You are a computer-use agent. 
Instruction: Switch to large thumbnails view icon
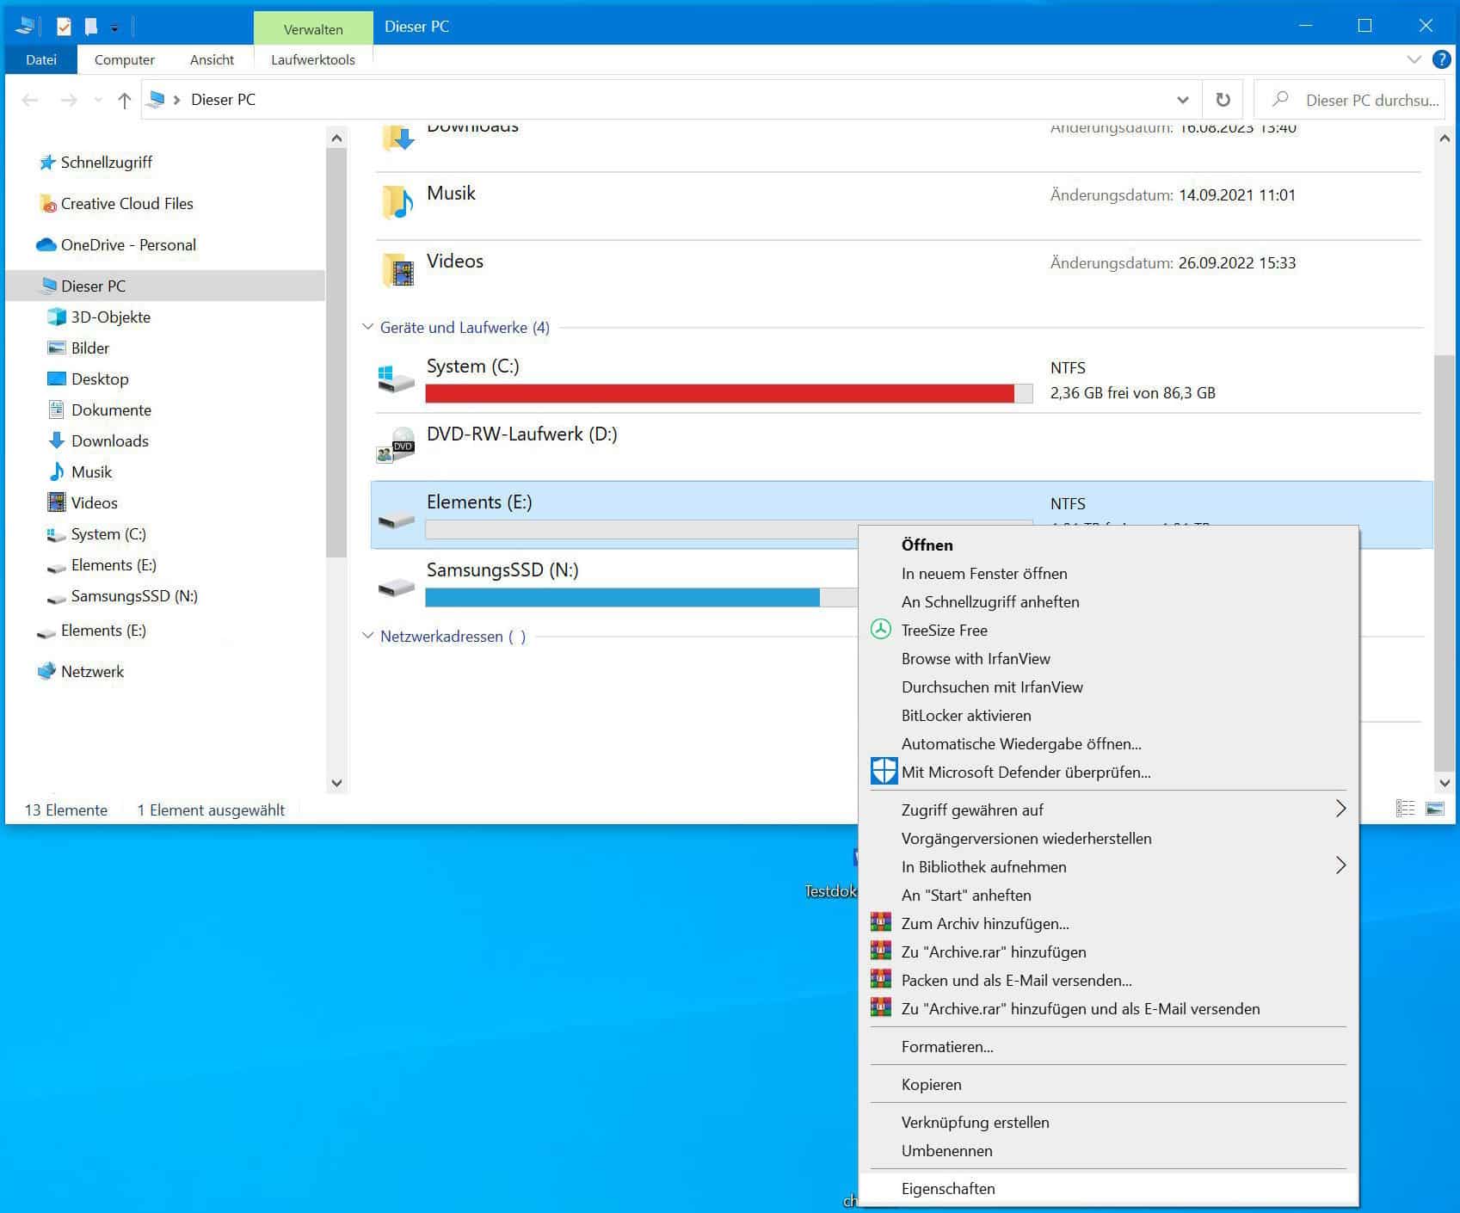coord(1434,809)
